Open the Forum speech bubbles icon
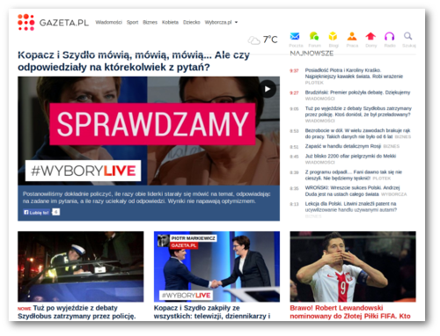The height and width of the screenshot is (336, 440). (314, 36)
